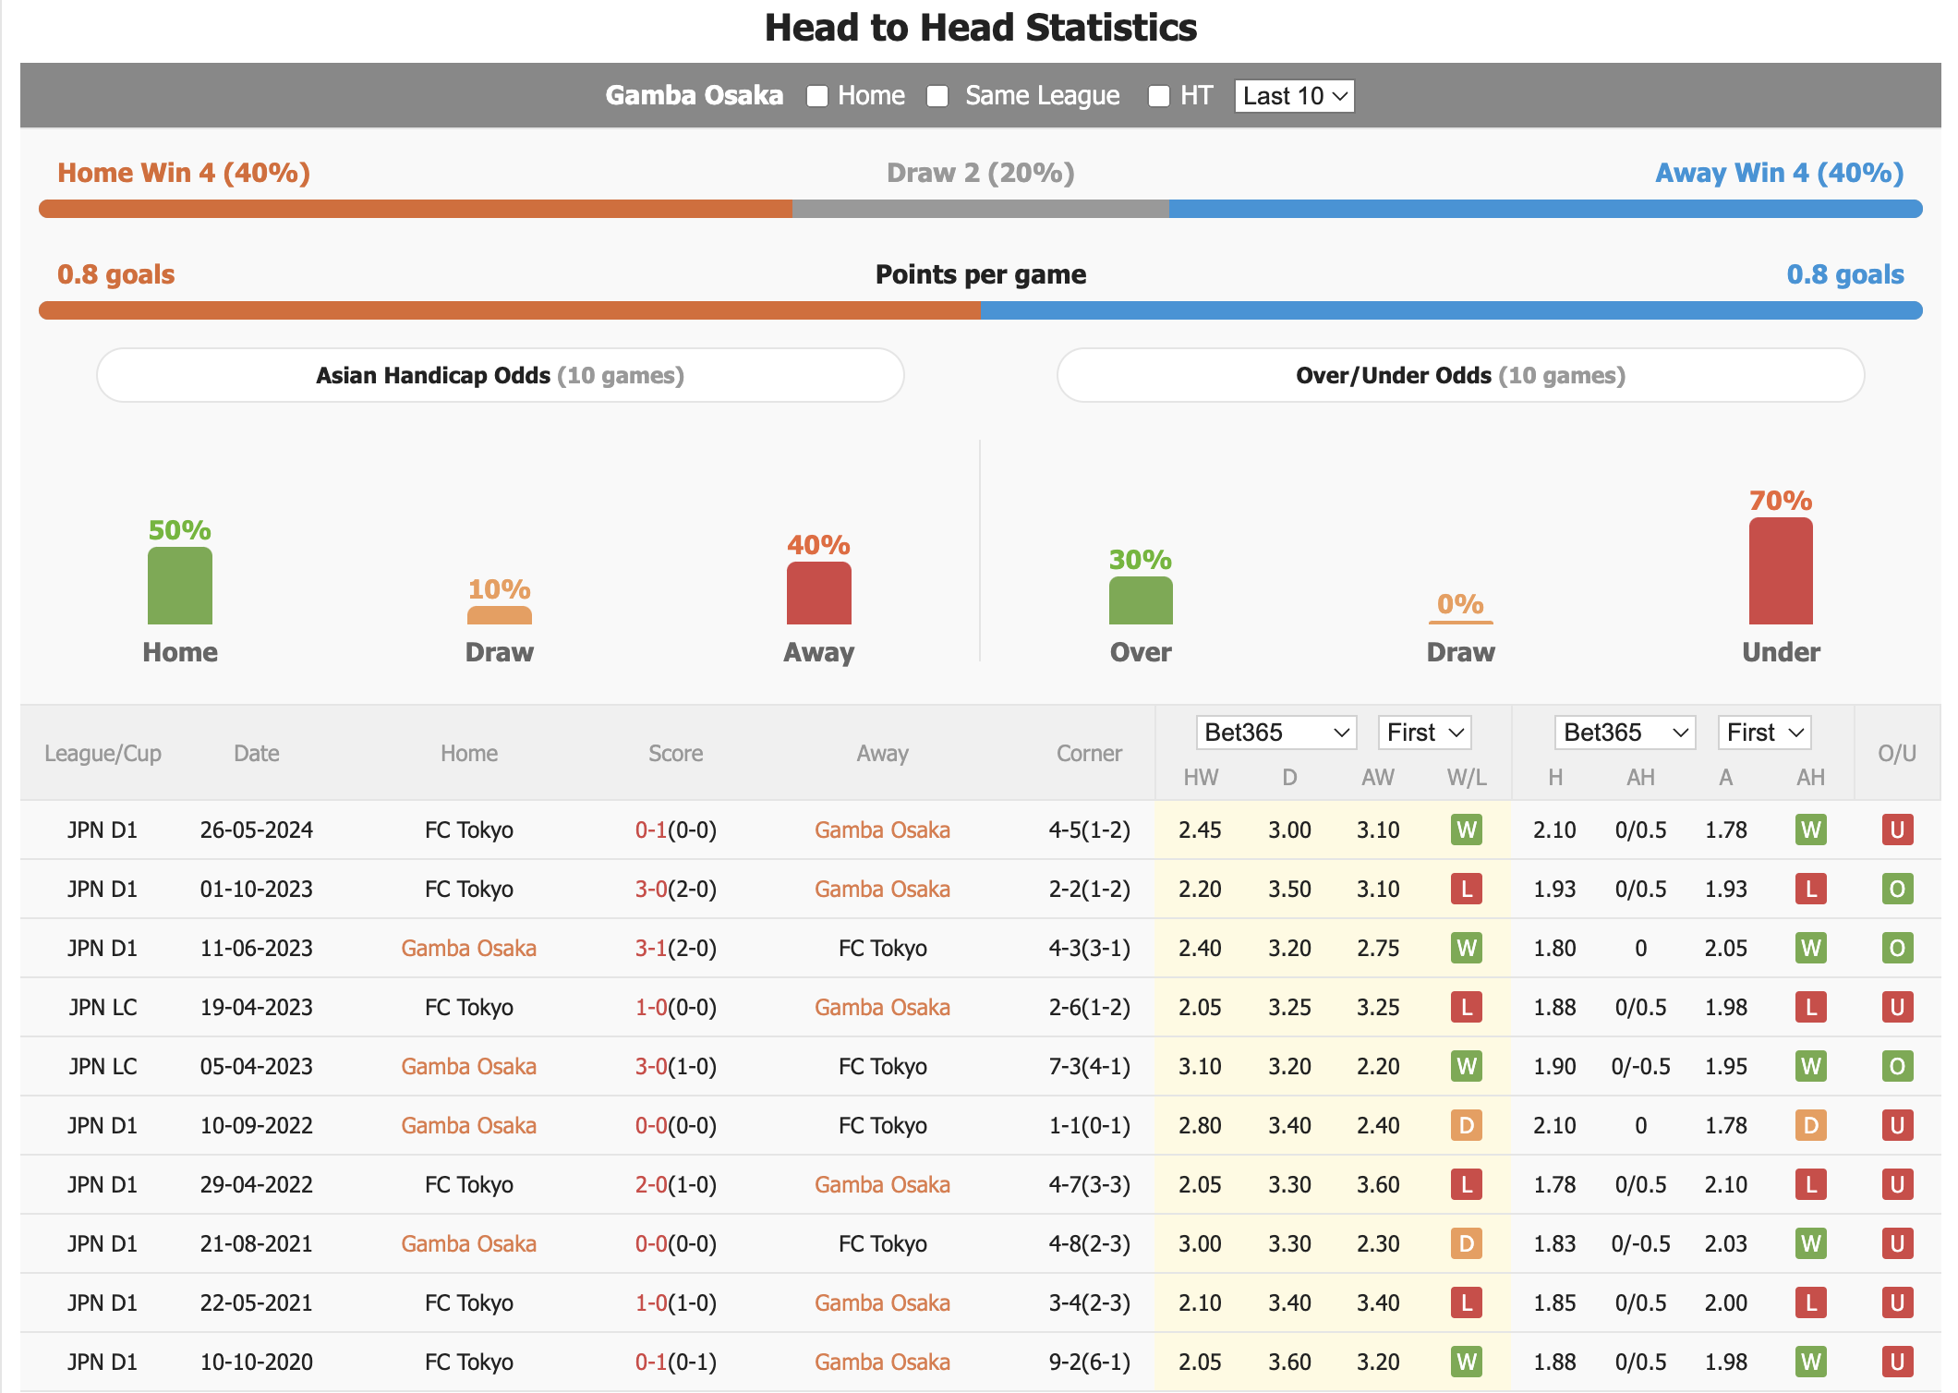1958x1393 pixels.
Task: Tick the Home checkbox
Action: point(816,96)
